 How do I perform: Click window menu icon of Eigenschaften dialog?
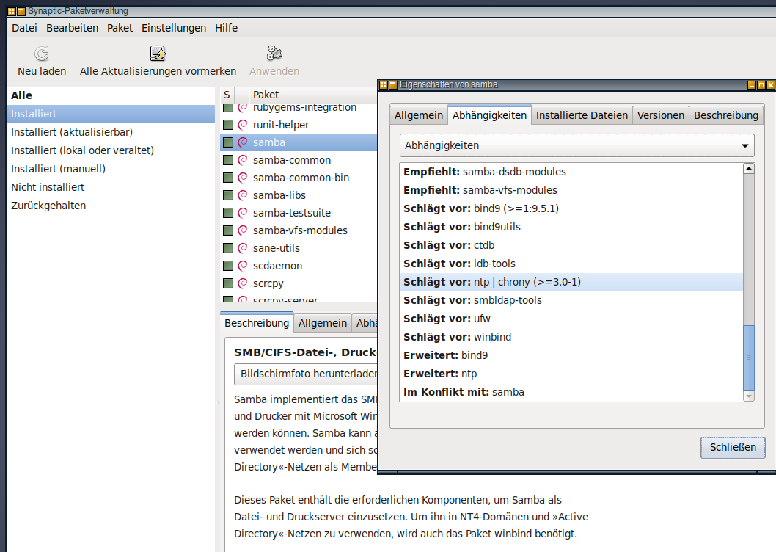click(x=384, y=85)
